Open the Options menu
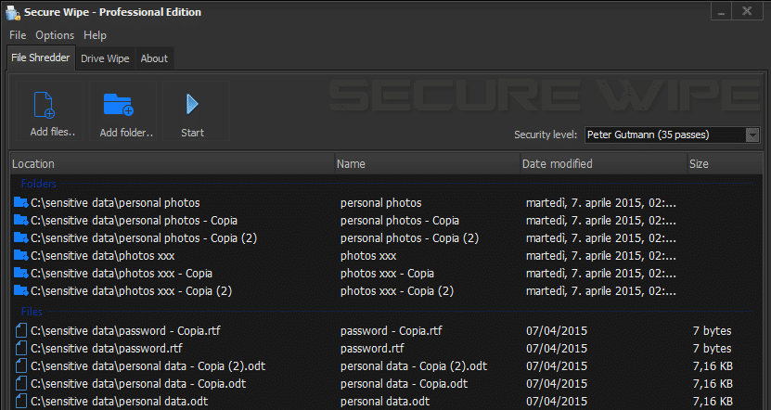The image size is (771, 410). pos(55,35)
